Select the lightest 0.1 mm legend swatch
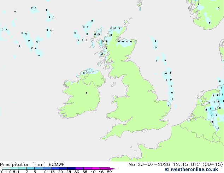The width and height of the screenshot is (224, 173). (x=6, y=168)
